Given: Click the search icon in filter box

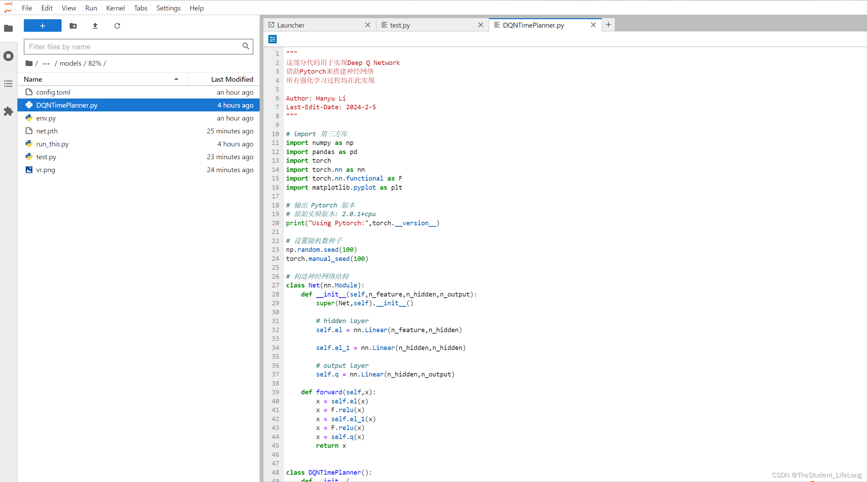Looking at the screenshot, I should pyautogui.click(x=246, y=46).
